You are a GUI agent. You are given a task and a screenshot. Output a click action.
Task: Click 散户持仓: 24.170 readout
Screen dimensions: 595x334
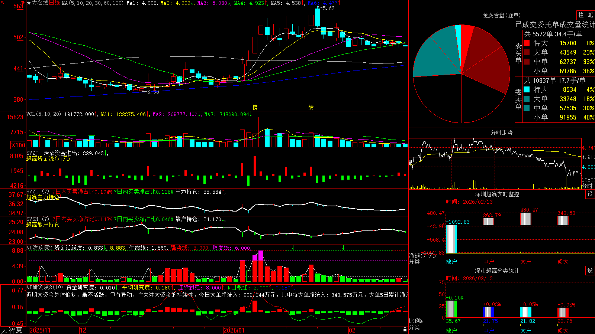tap(198, 219)
